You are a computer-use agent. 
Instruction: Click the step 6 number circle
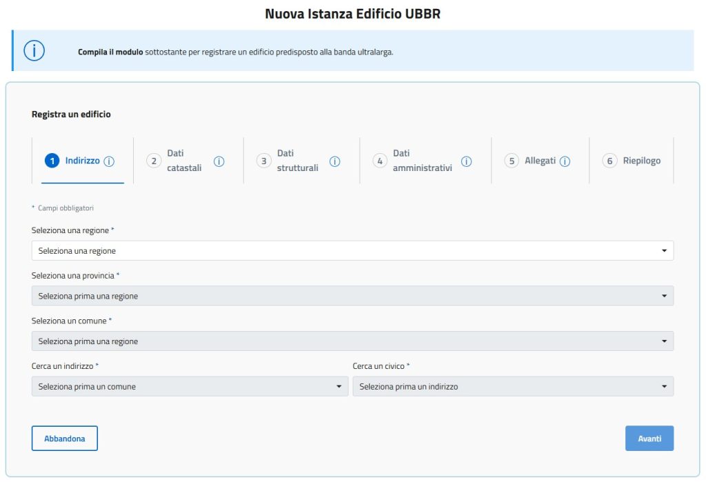point(609,161)
